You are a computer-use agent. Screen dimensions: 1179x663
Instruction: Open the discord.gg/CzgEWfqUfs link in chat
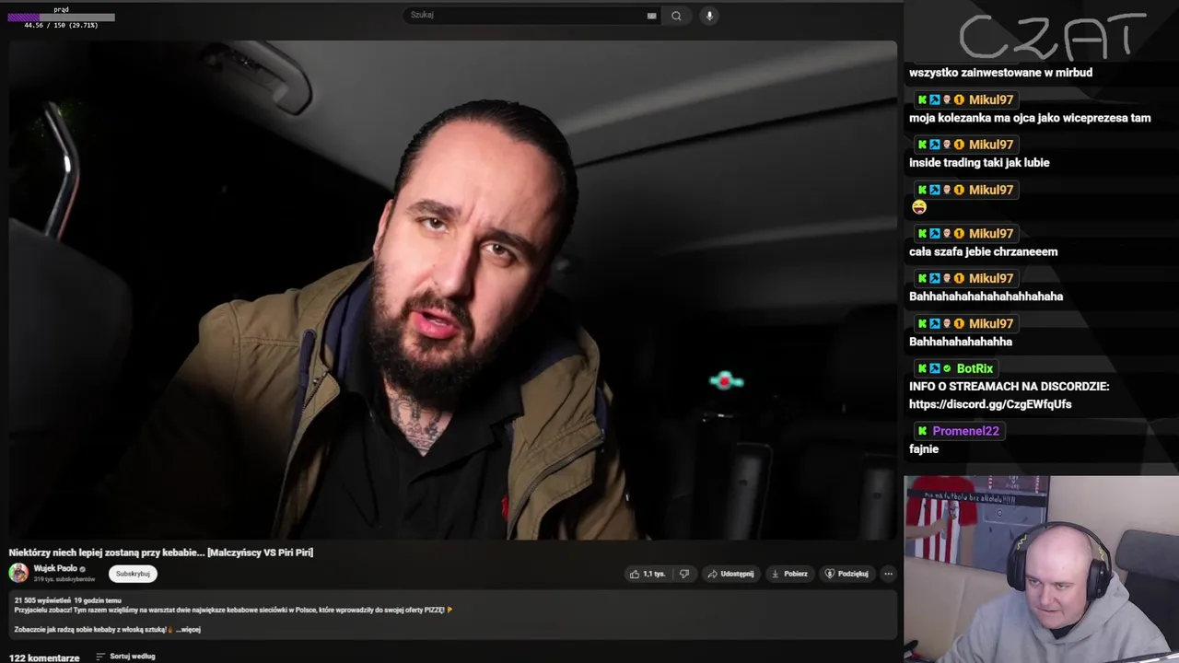coord(990,404)
